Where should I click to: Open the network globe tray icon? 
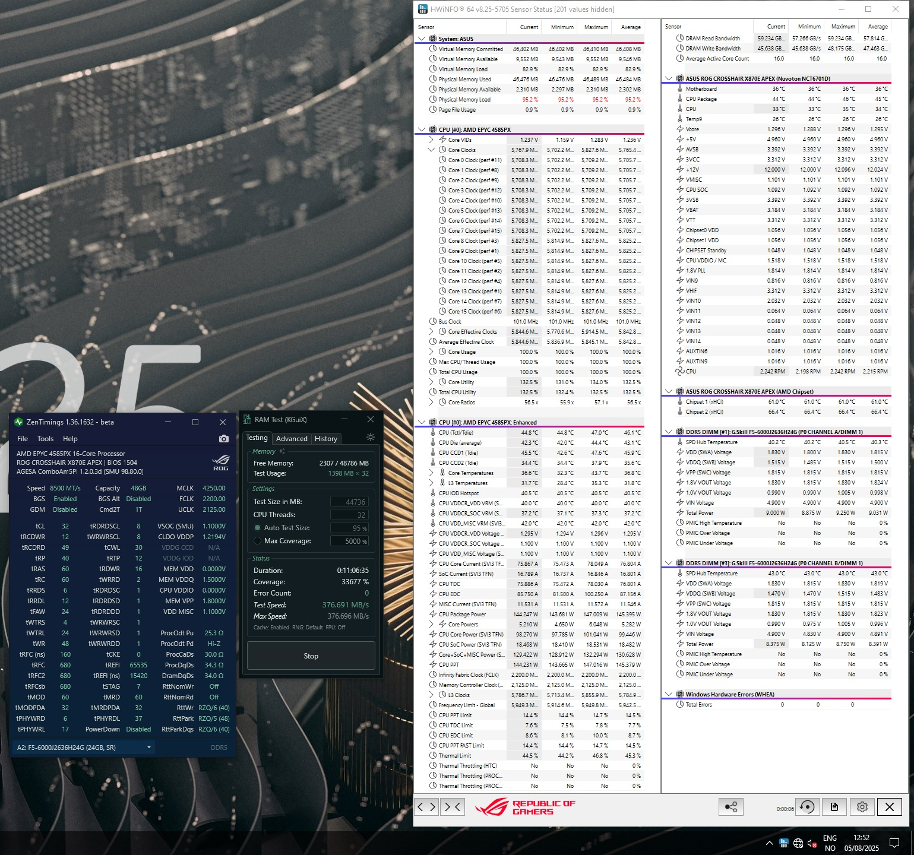coord(798,843)
